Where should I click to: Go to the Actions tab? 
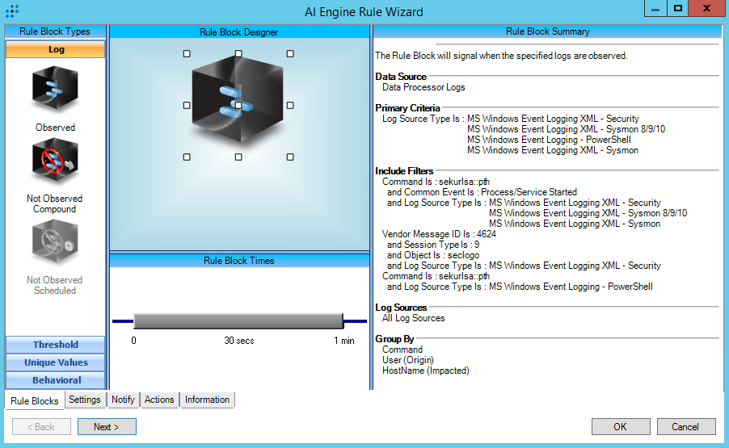pos(159,400)
